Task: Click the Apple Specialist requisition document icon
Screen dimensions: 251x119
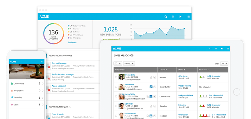Action: (x=48, y=89)
